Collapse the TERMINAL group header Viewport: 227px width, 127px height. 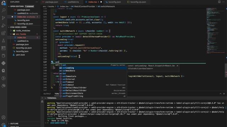point(52,98)
